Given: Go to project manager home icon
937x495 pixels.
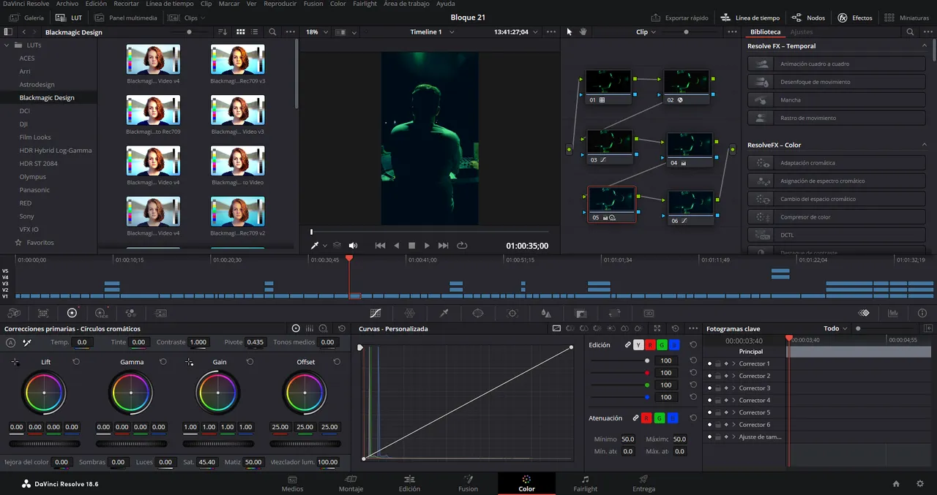Looking at the screenshot, I should click(x=896, y=484).
